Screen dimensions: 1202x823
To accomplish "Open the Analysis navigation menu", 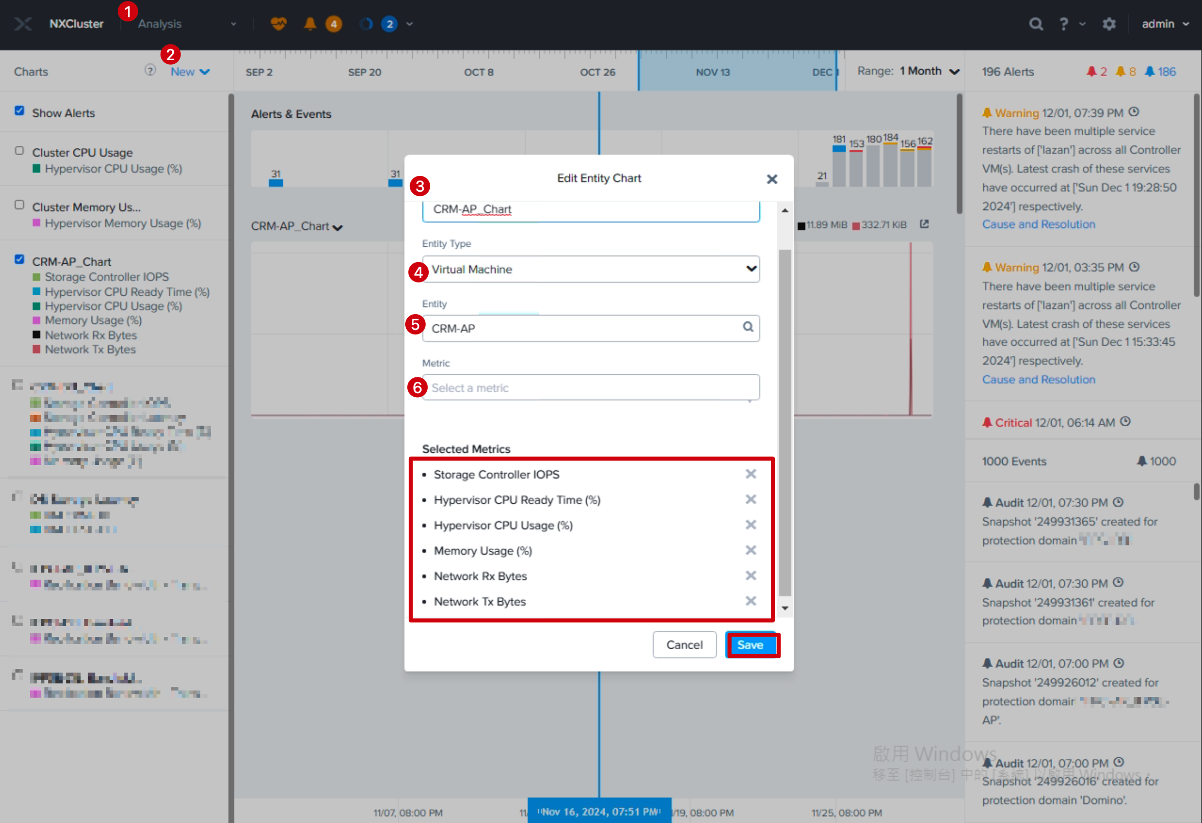I will [x=187, y=24].
